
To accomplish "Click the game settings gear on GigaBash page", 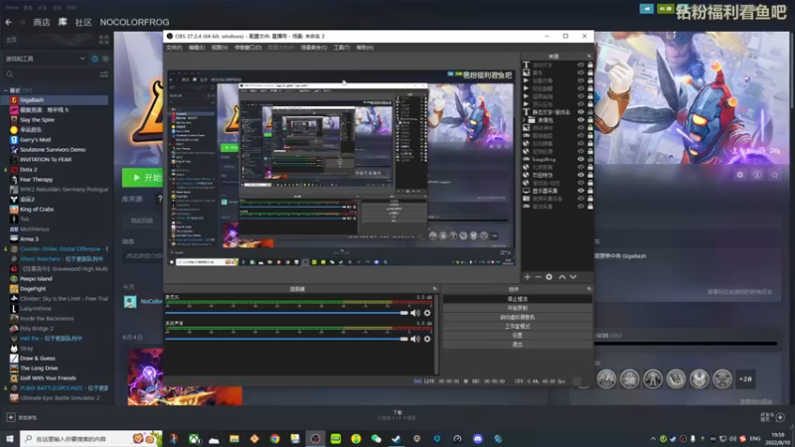I will point(739,175).
